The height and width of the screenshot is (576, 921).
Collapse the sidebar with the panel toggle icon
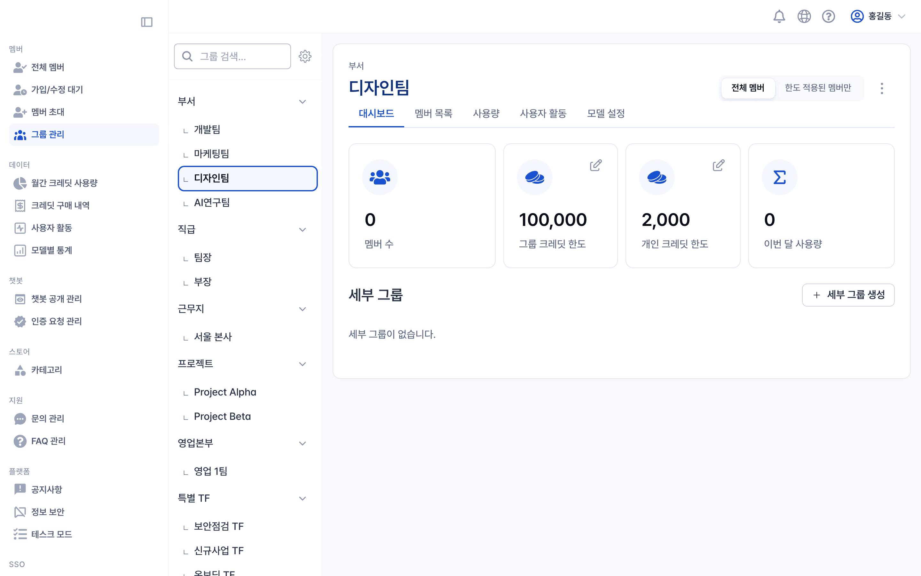147,22
